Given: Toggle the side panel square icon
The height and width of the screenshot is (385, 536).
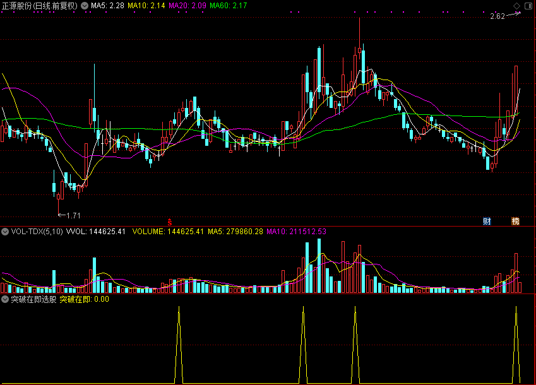Looking at the screenshot, I should click(x=528, y=6).
